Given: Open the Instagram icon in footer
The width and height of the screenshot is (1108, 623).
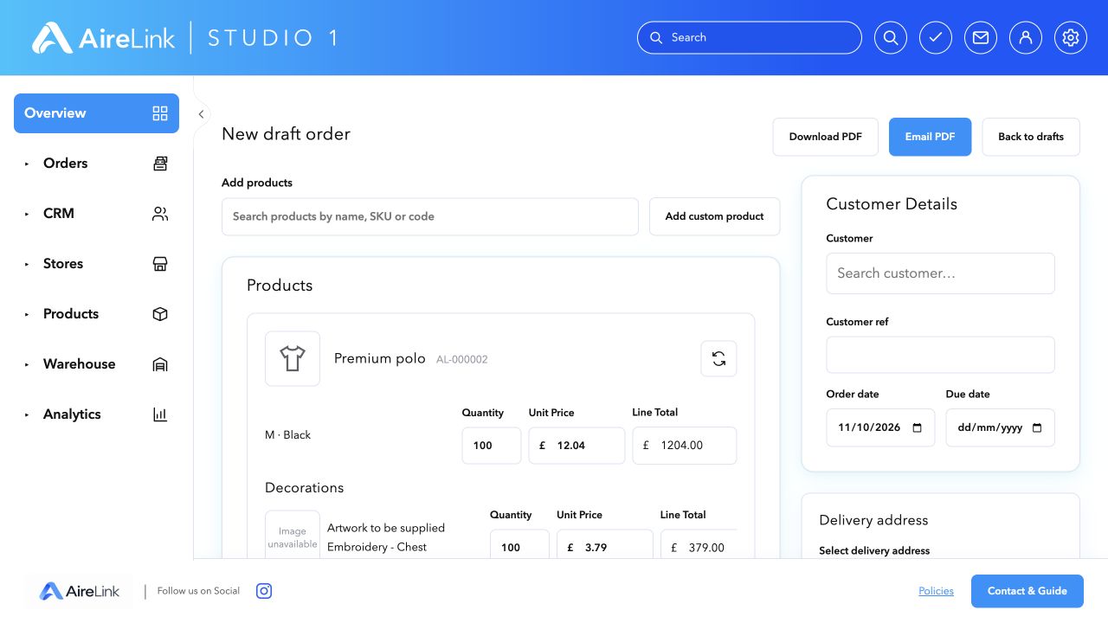Looking at the screenshot, I should (265, 591).
